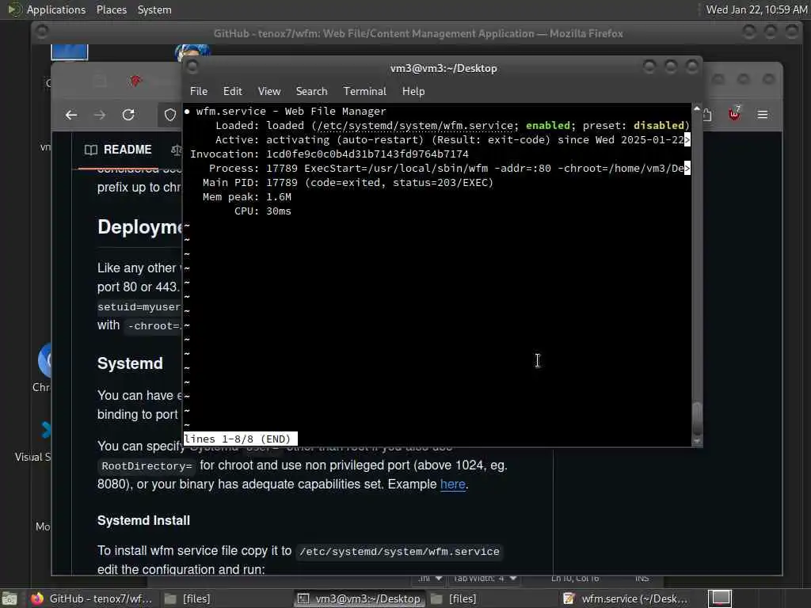
Task: Click the terminal icon in the taskbar entry
Action: (x=303, y=598)
